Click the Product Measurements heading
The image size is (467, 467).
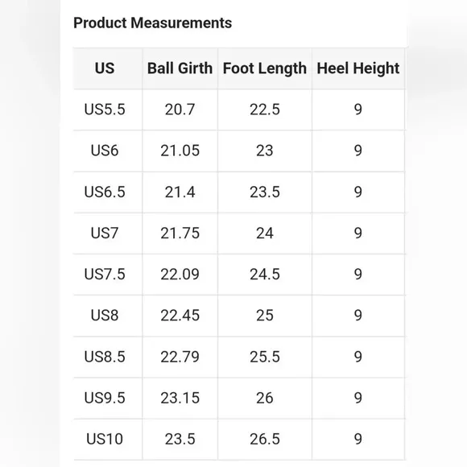click(x=152, y=23)
